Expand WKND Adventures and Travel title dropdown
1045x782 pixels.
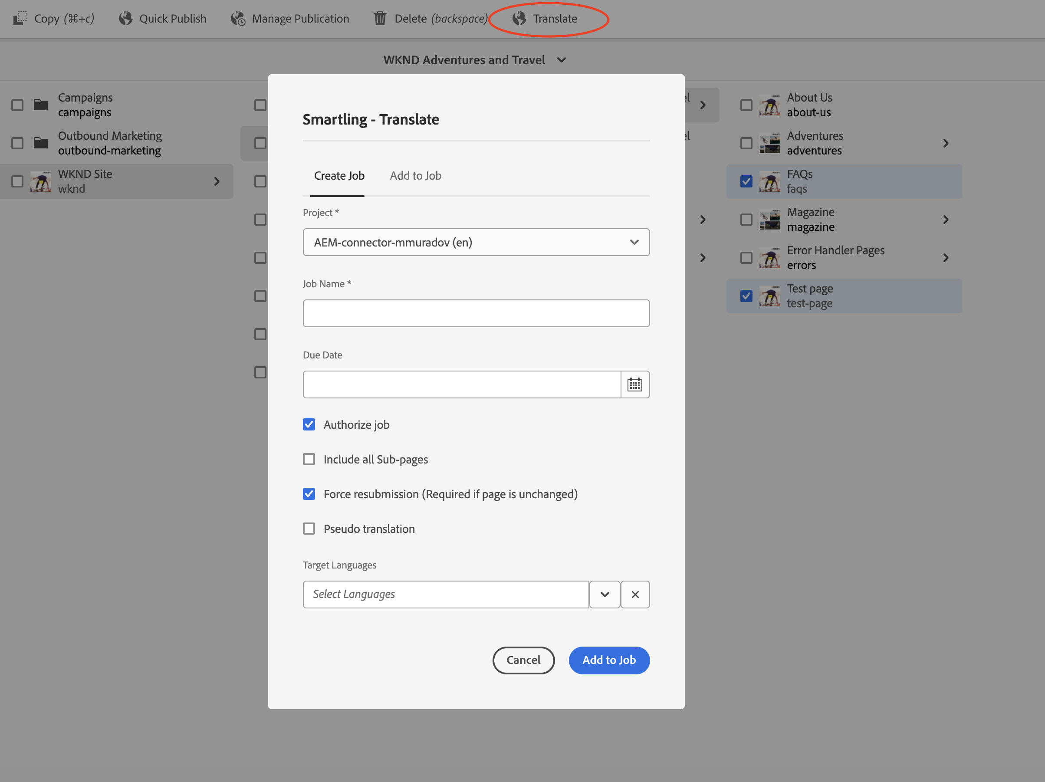[x=561, y=60]
